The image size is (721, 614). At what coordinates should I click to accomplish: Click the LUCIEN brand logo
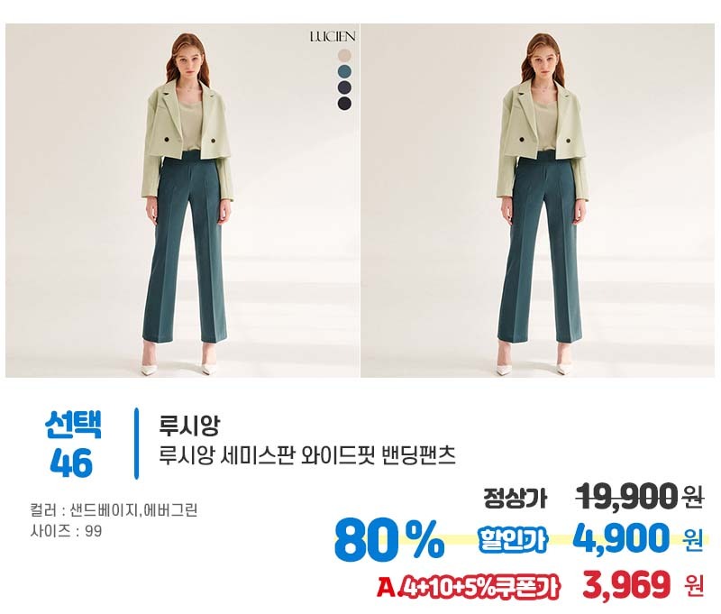pyautogui.click(x=333, y=37)
